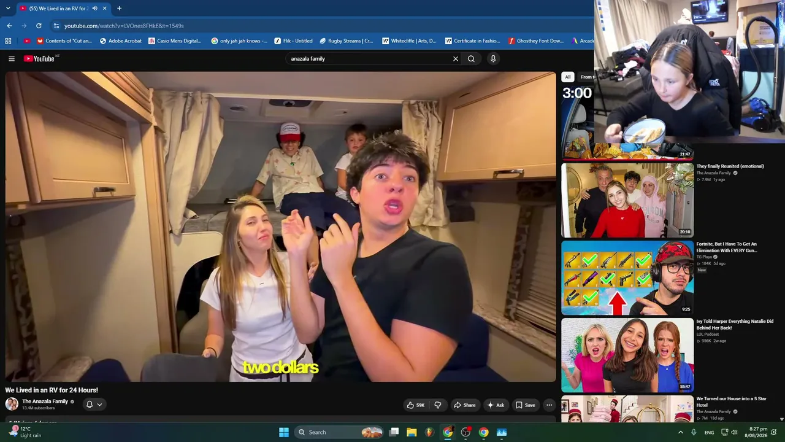
Task: Open The Anazala Family channel avatar
Action: (12, 404)
